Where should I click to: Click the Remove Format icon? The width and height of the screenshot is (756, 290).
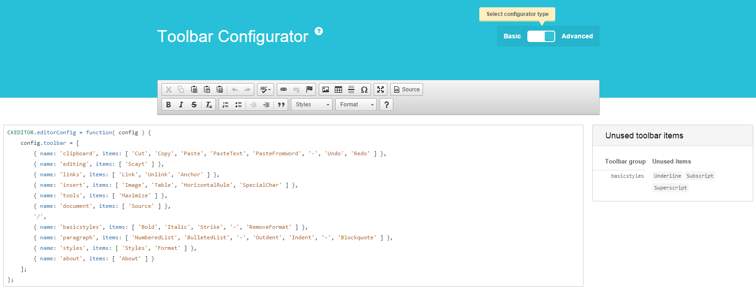[209, 105]
